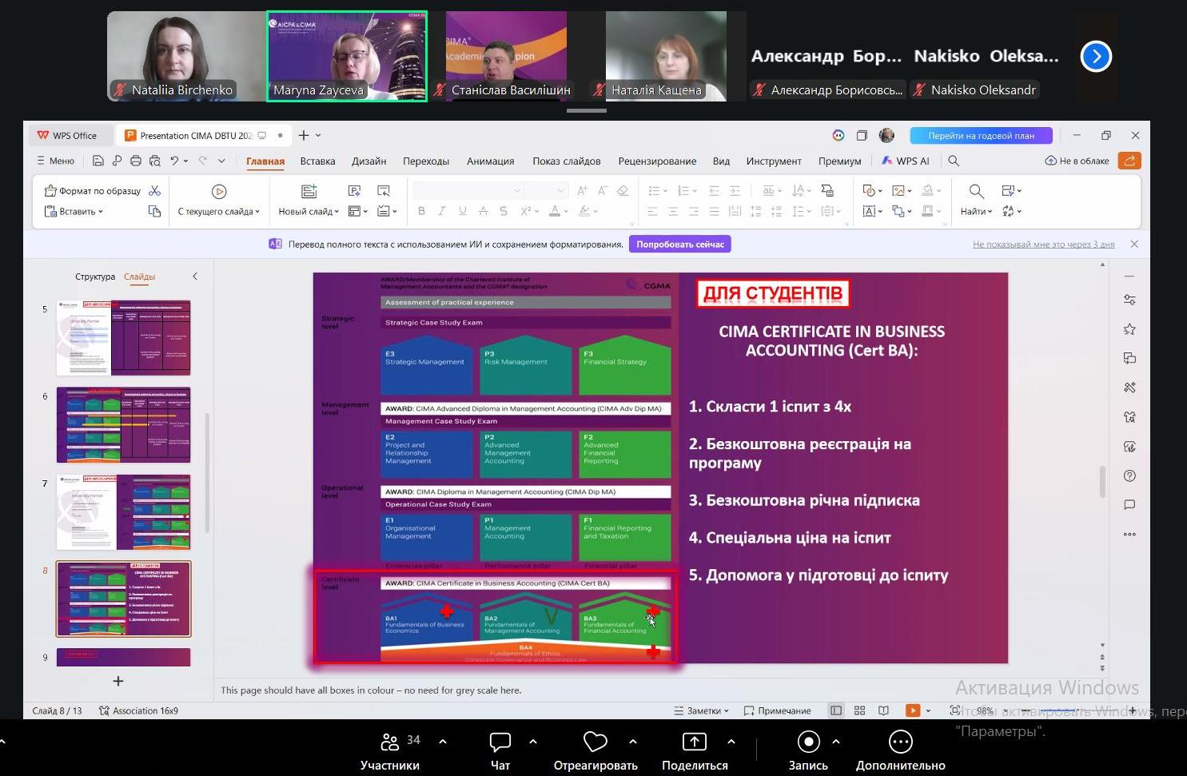Open the С текущего слайда dropdown

(x=219, y=212)
